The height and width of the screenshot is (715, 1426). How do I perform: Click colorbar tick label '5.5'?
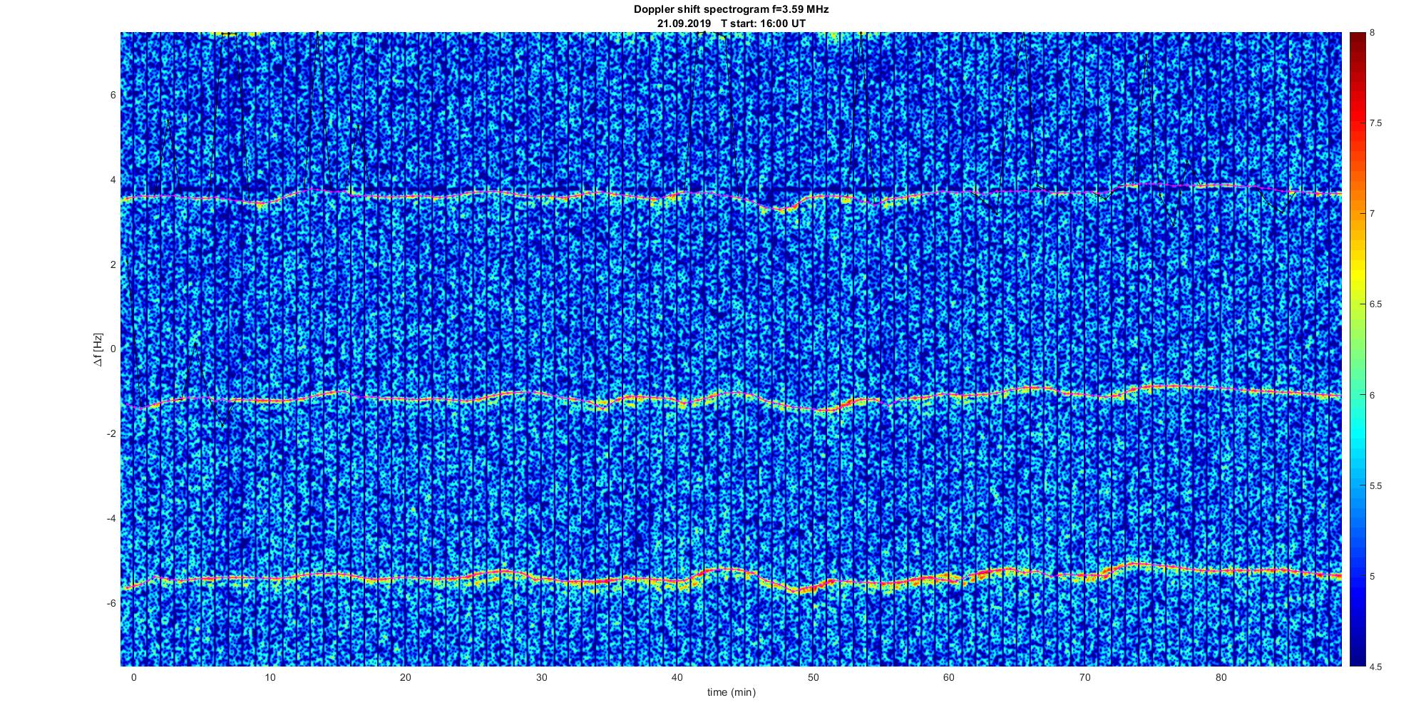point(1375,486)
